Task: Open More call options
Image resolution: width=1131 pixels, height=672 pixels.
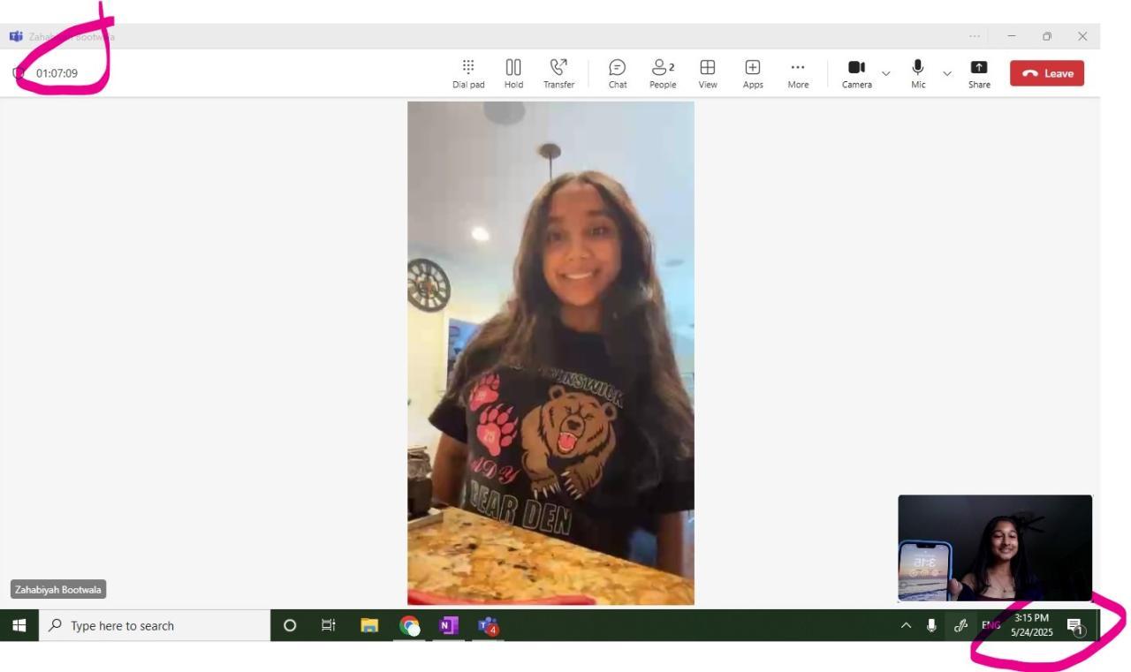Action: point(798,74)
